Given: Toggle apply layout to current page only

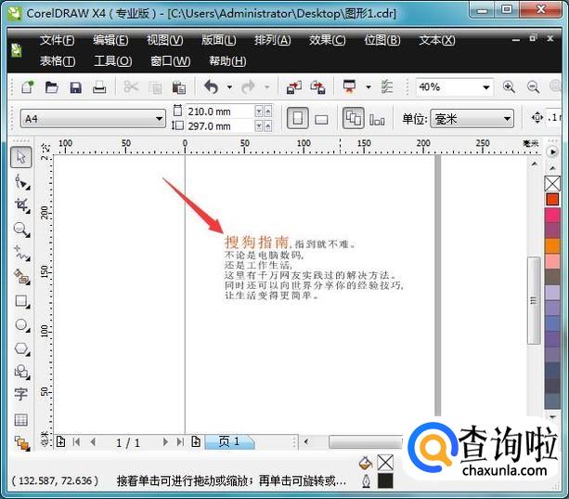Looking at the screenshot, I should [377, 119].
